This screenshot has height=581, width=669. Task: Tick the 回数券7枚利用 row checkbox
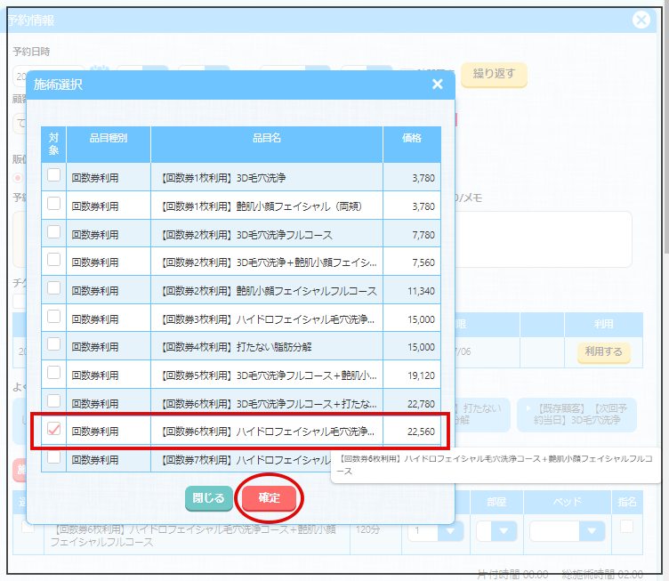pyautogui.click(x=54, y=458)
